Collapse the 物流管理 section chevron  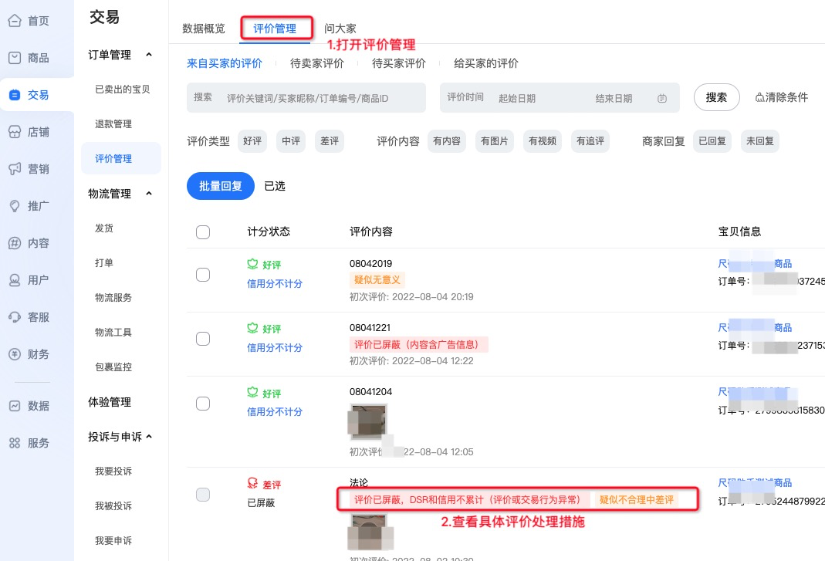tap(149, 194)
